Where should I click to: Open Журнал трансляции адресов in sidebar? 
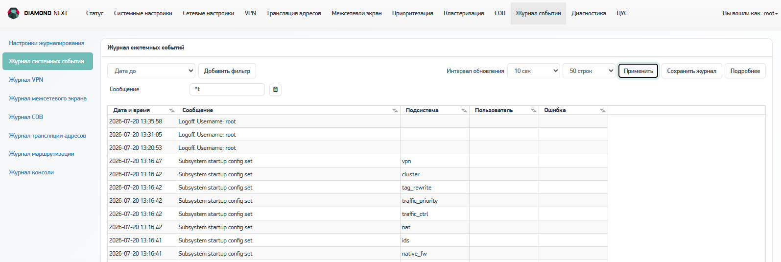click(x=47, y=136)
